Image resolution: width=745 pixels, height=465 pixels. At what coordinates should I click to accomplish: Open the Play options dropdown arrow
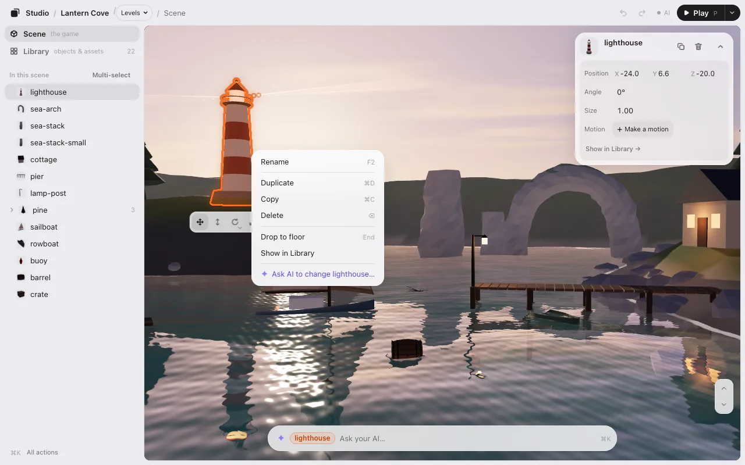coord(732,13)
